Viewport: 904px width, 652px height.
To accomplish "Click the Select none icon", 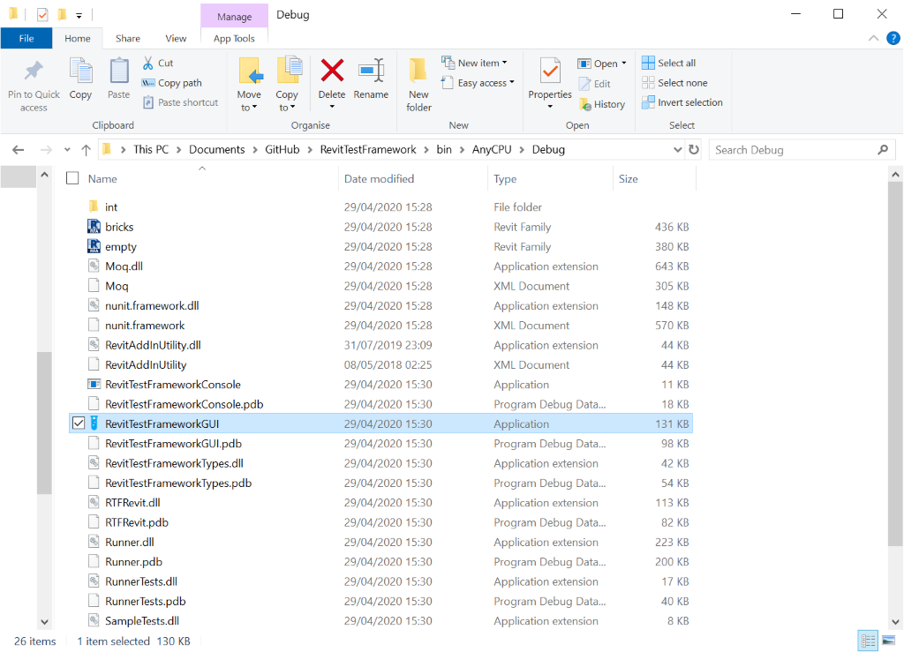I will point(648,82).
